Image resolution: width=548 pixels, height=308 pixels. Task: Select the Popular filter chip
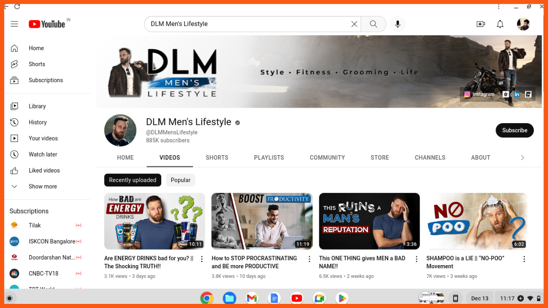tap(180, 180)
